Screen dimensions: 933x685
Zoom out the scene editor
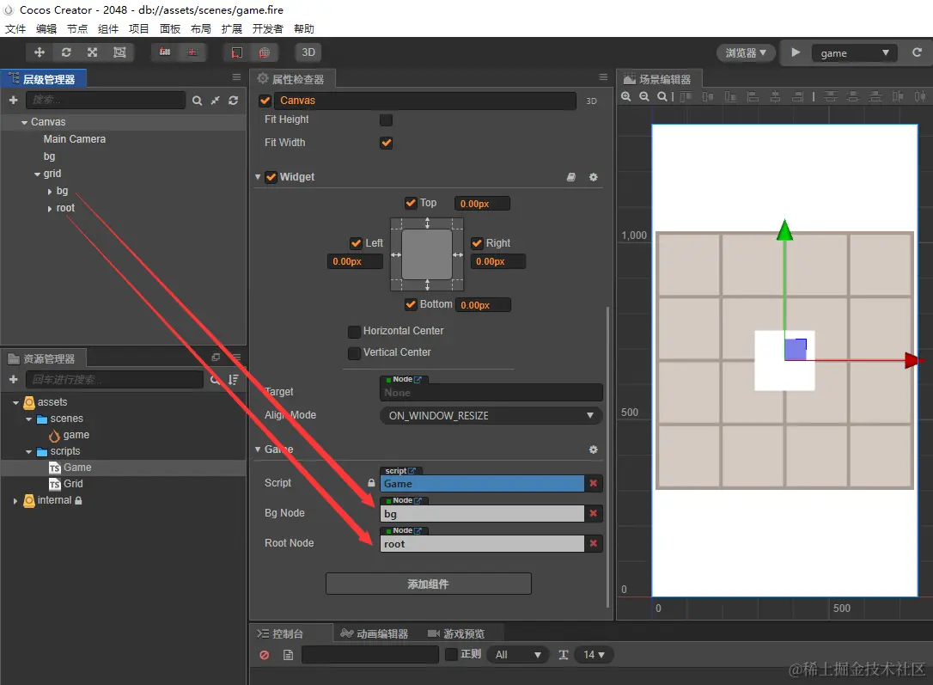[x=643, y=96]
